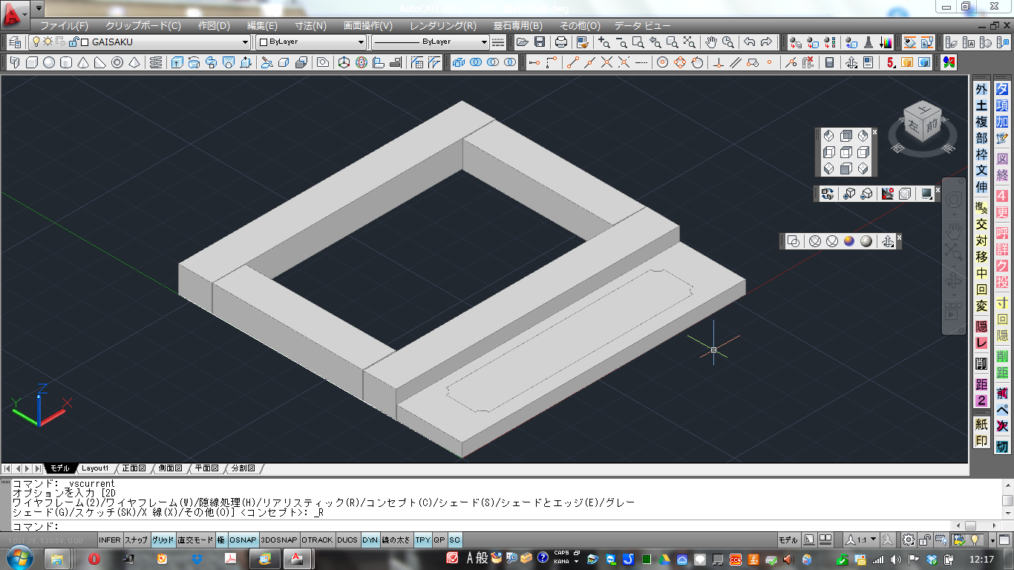Select the Polysolid tool
The image size is (1014, 570).
click(15, 62)
